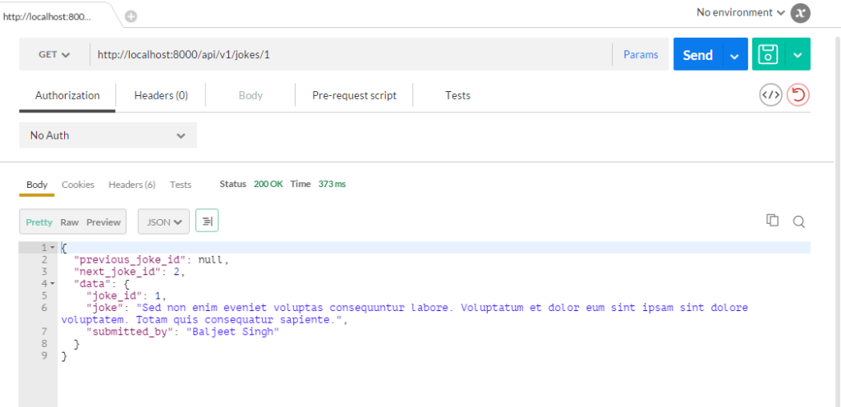Select the Pretty response view
This screenshot has width=841, height=407.
39,222
